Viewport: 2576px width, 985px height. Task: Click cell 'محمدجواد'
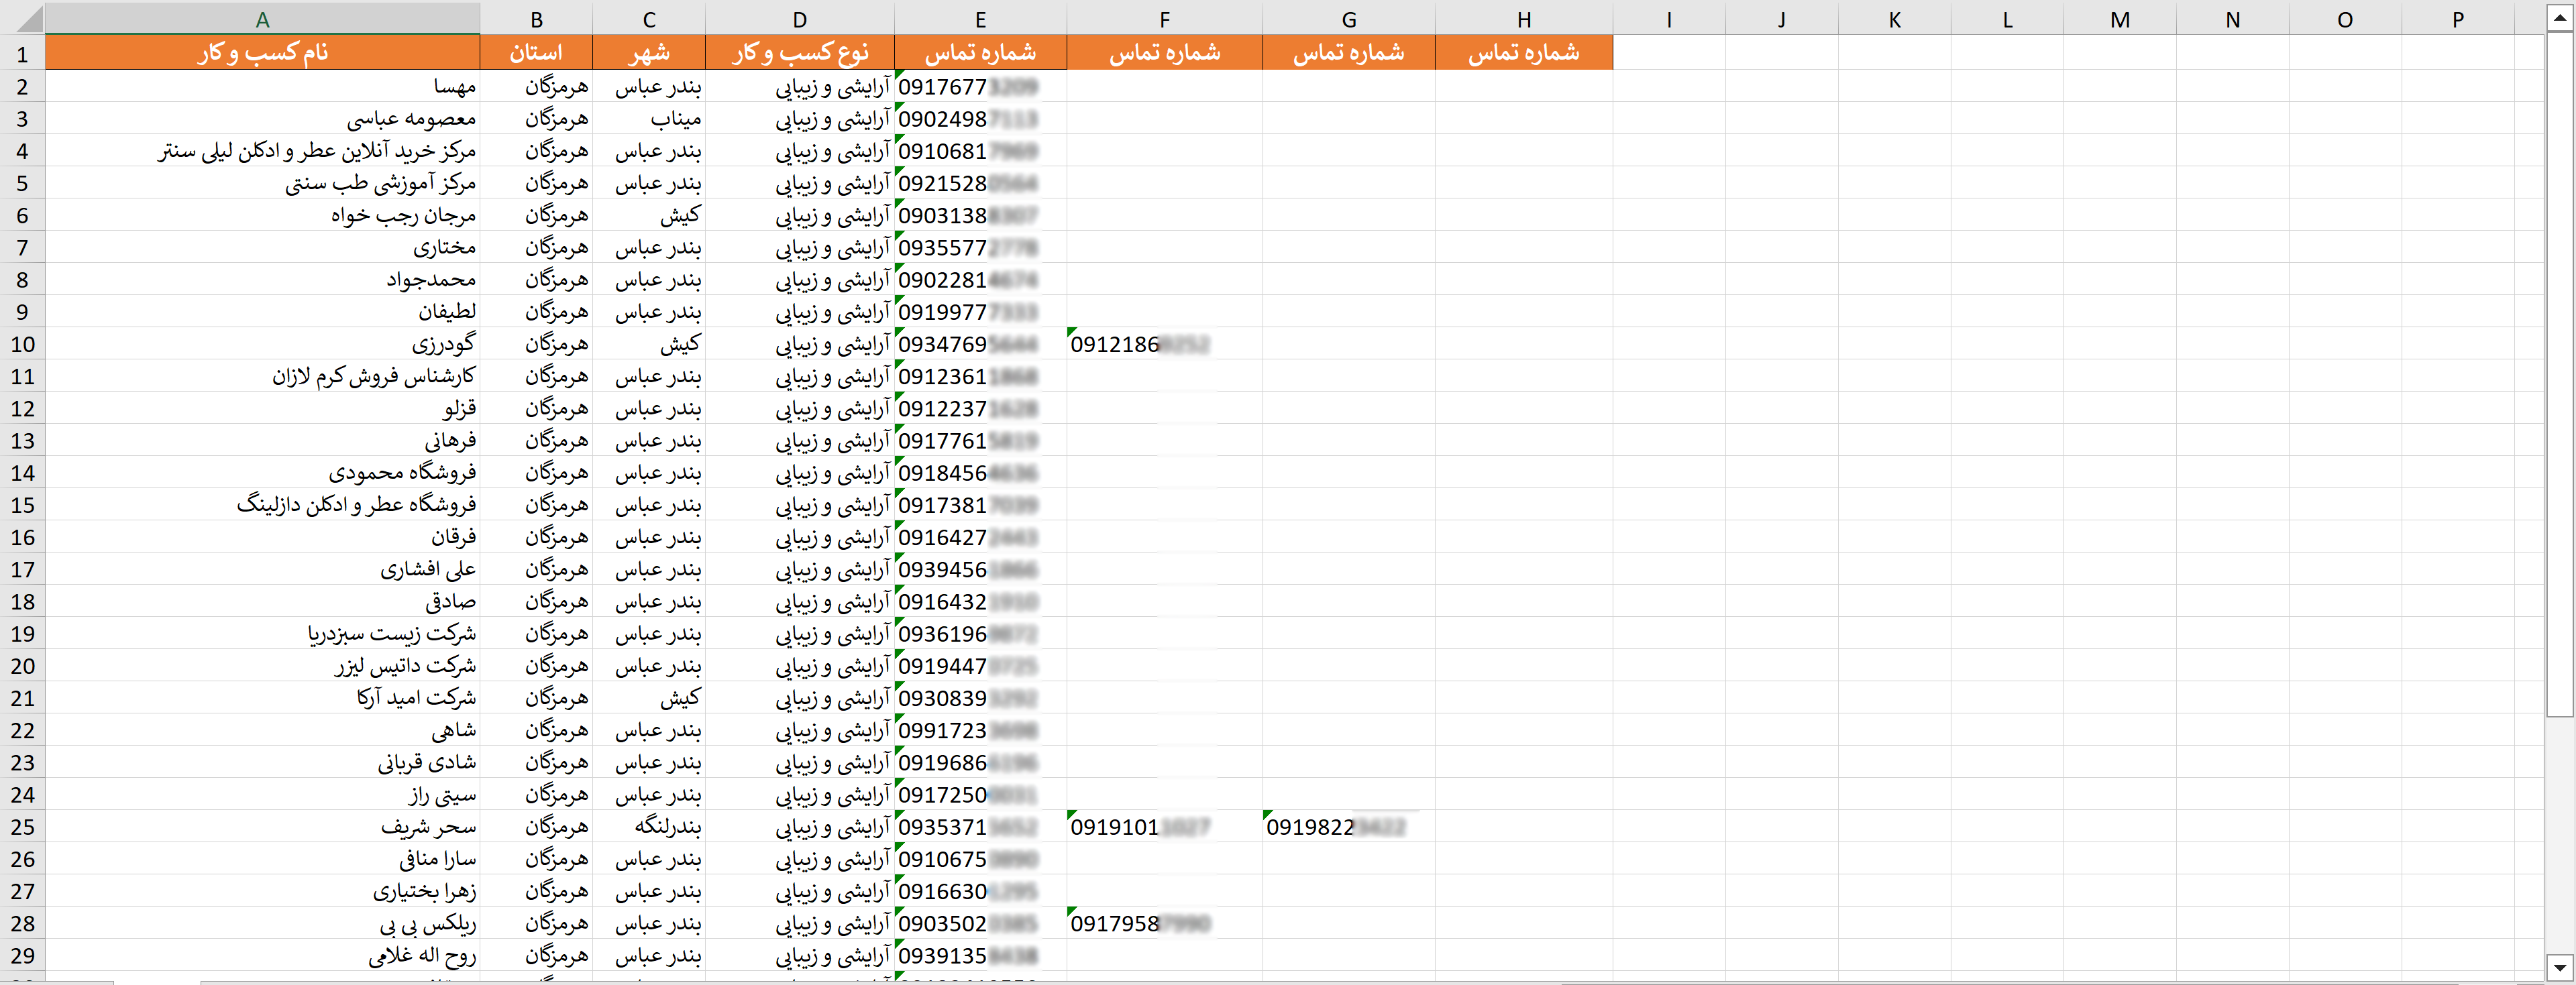(x=262, y=280)
